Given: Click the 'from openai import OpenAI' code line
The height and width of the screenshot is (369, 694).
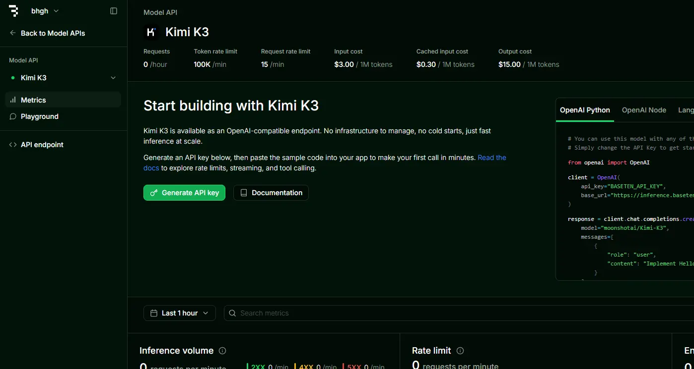Looking at the screenshot, I should [609, 162].
